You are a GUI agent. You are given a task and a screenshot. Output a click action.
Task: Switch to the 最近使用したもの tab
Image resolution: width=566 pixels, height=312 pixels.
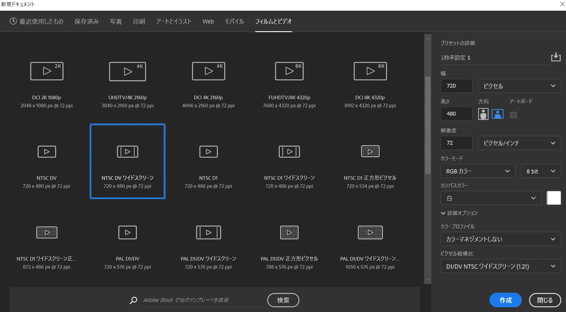[x=37, y=21]
